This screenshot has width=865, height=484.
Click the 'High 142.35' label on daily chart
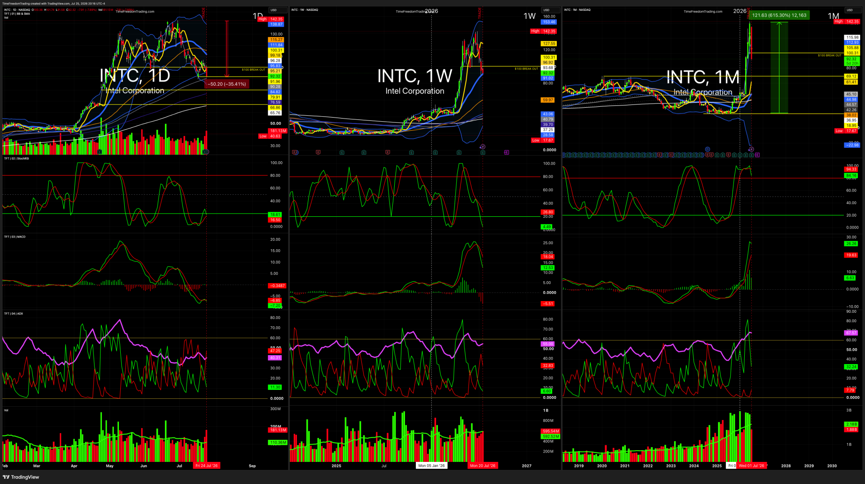[x=271, y=19]
